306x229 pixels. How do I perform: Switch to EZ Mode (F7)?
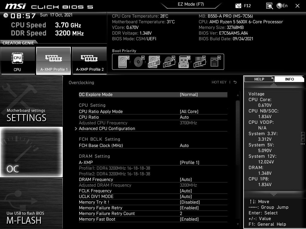tap(191, 4)
